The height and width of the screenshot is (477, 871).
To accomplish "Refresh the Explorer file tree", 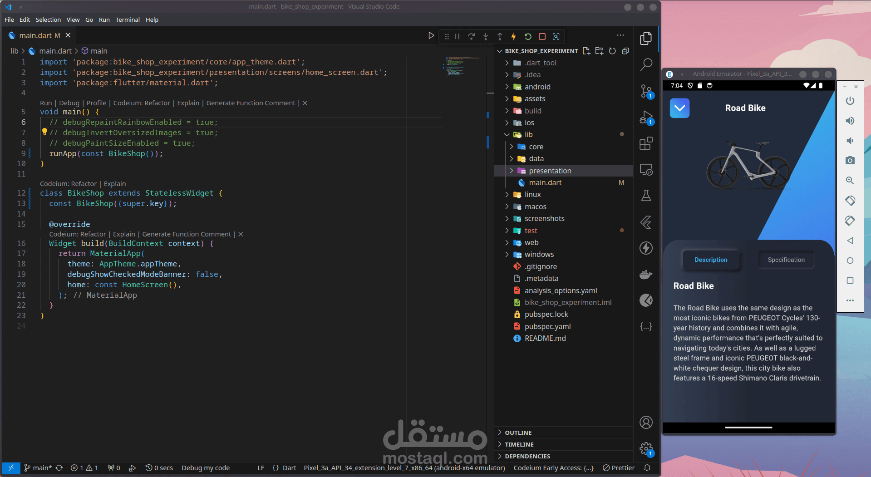I will coord(612,51).
